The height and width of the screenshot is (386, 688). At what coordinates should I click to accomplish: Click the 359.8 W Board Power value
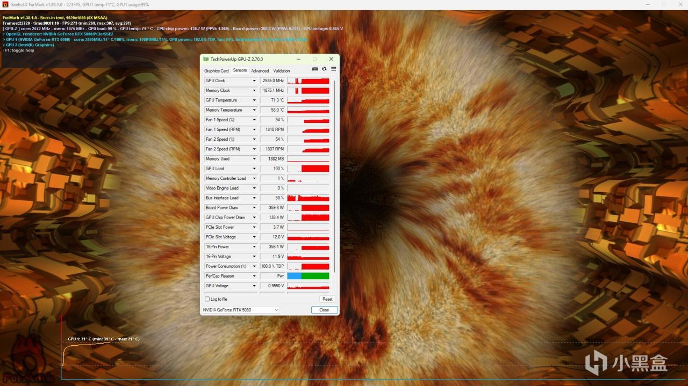tap(273, 208)
